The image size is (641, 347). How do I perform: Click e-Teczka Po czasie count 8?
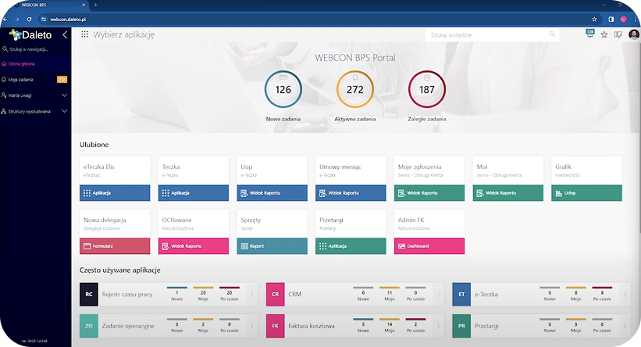(x=602, y=292)
